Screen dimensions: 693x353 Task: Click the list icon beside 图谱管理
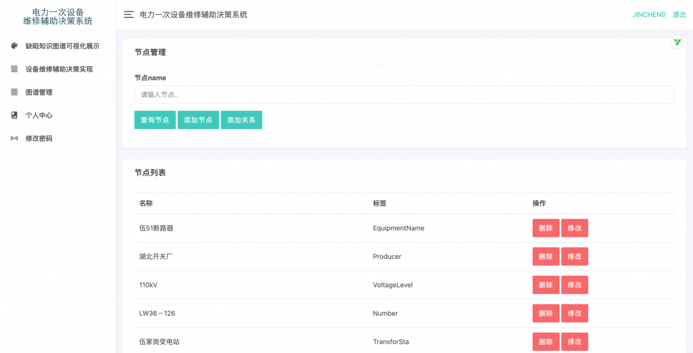pos(14,92)
